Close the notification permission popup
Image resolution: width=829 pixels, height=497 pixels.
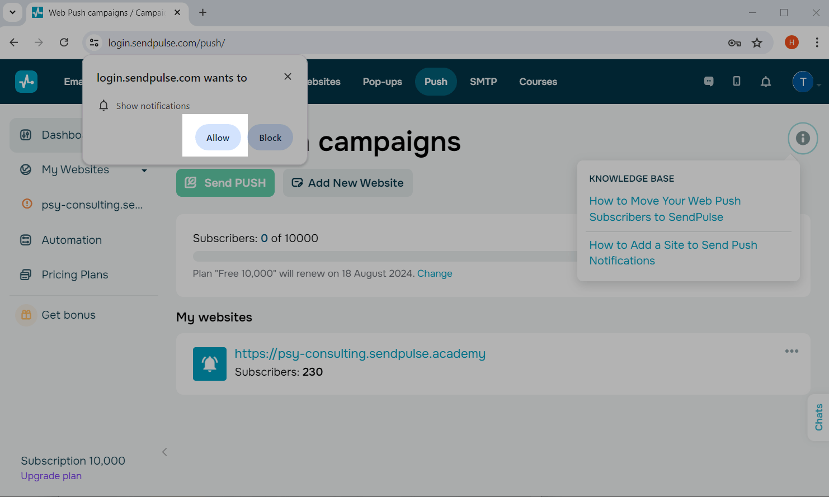point(288,77)
